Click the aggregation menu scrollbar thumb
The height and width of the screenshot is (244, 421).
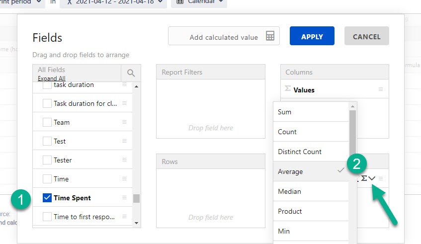[x=352, y=134]
